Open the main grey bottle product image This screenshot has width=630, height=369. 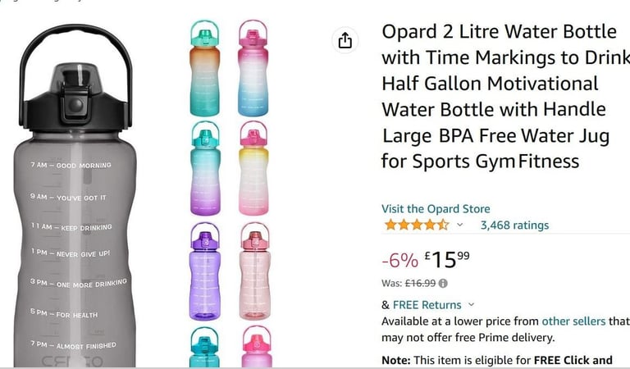pos(75,195)
